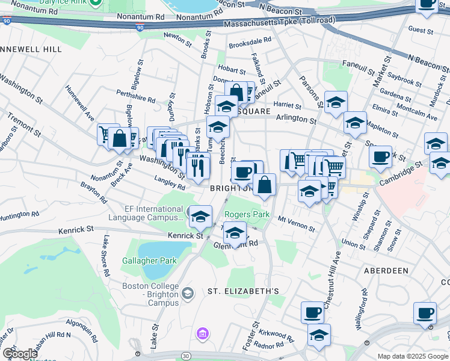
Task: Select the school marker below Cambridge St shops
Action: point(309,192)
